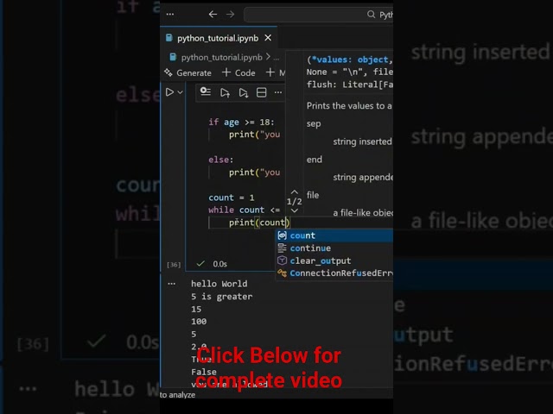Click the Generate button
Viewport: 553px width, 414px height.
(x=188, y=72)
